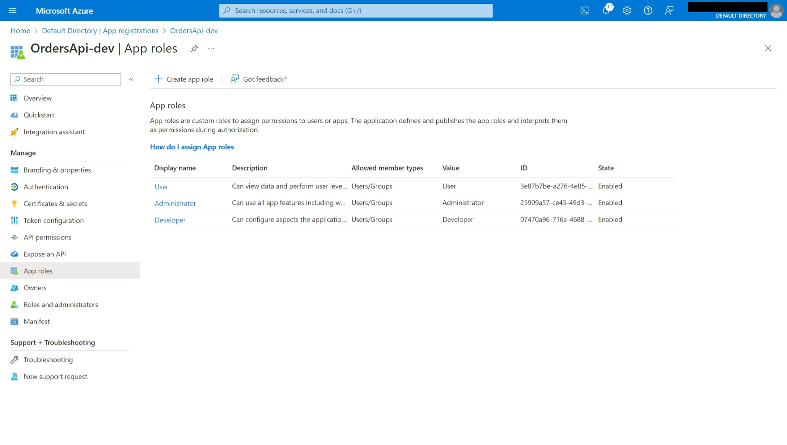Viewport: 787px width, 445px height.
Task: Click Got feedback? label
Action: tap(265, 79)
